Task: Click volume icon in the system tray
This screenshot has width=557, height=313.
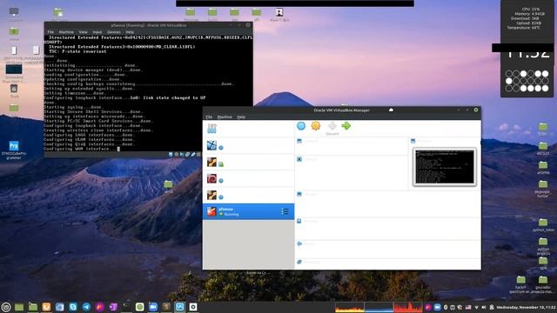Action: [484, 307]
